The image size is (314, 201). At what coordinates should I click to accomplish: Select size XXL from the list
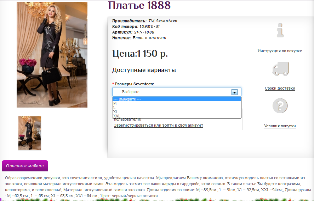(177, 116)
